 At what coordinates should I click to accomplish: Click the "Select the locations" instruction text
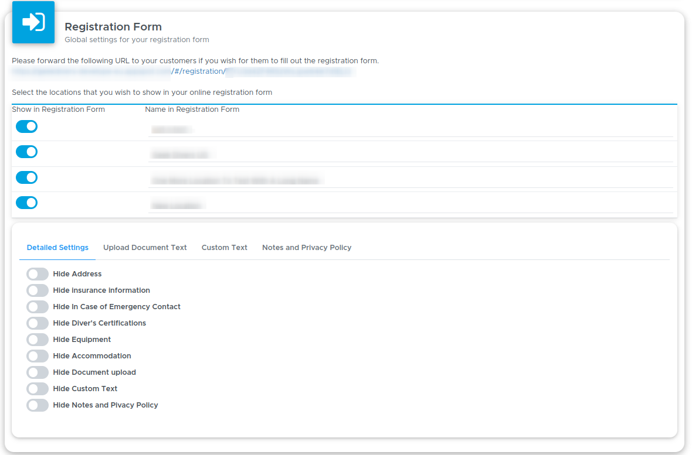coord(142,93)
